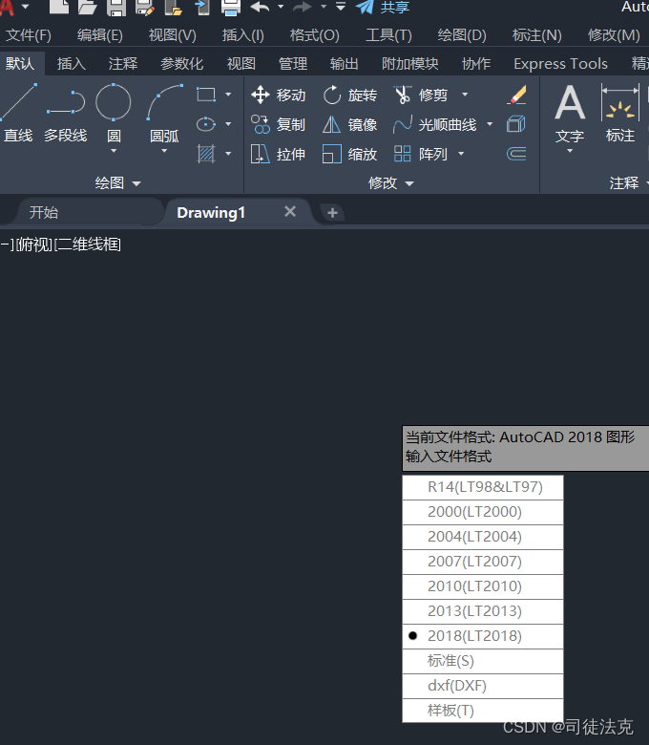649x745 pixels.
Task: Open the 标注(N) menu
Action: click(x=537, y=35)
